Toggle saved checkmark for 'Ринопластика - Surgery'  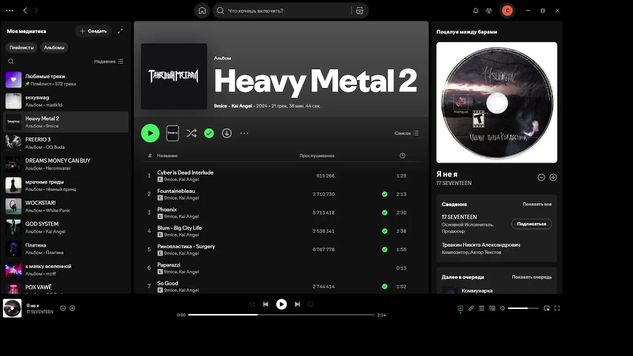coord(385,250)
